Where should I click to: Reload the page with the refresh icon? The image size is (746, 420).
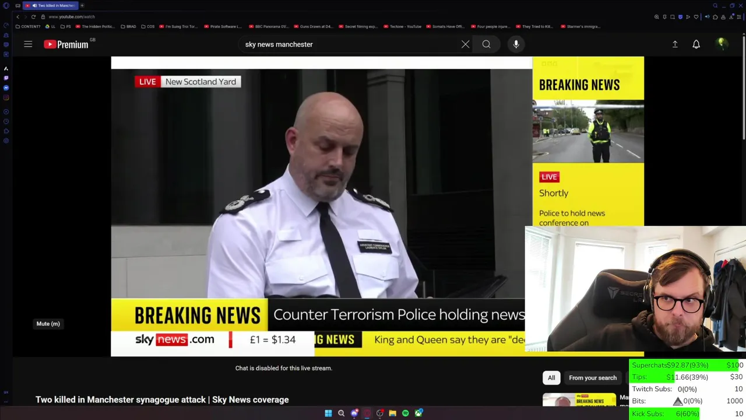click(33, 17)
